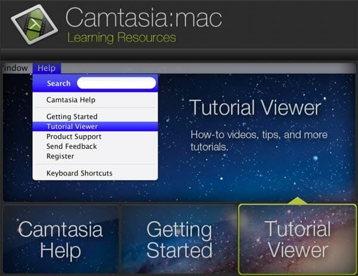Click the green pointer above Tutorial Viewer tile
This screenshot has width=358, height=276.
[x=298, y=201]
